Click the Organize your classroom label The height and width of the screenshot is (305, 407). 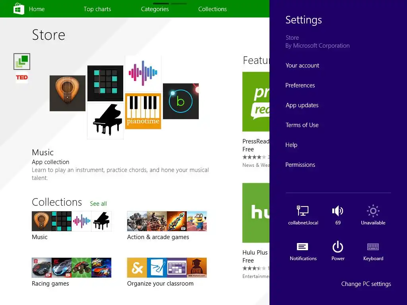click(161, 284)
